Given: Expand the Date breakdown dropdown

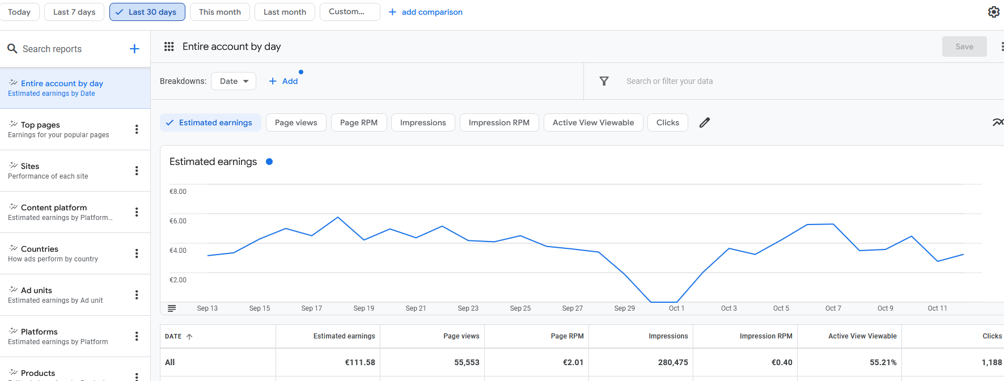Looking at the screenshot, I should pyautogui.click(x=234, y=81).
